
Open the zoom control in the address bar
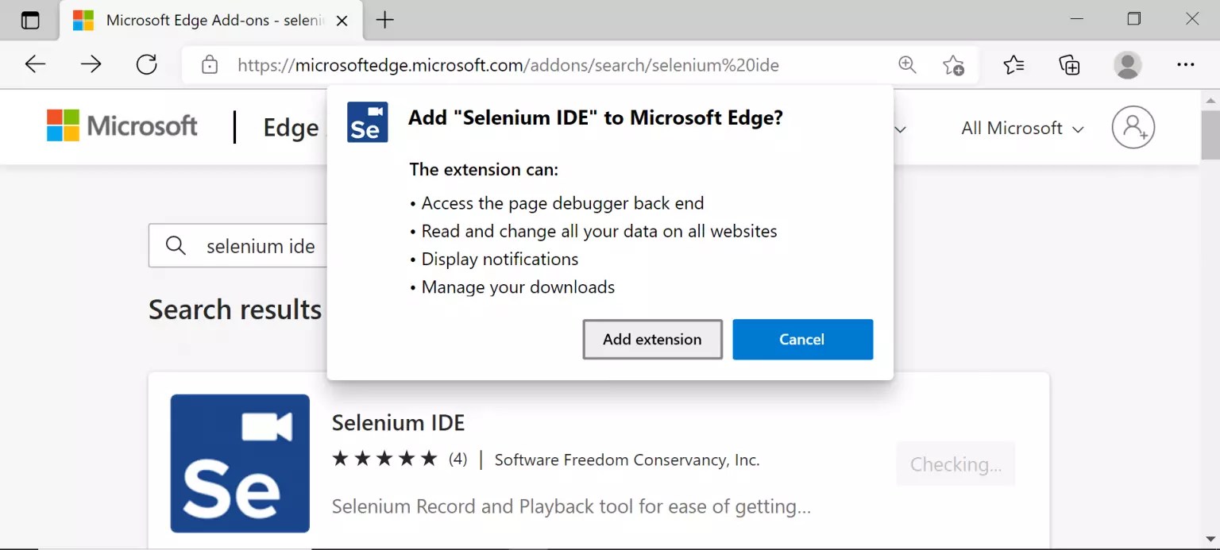point(907,65)
